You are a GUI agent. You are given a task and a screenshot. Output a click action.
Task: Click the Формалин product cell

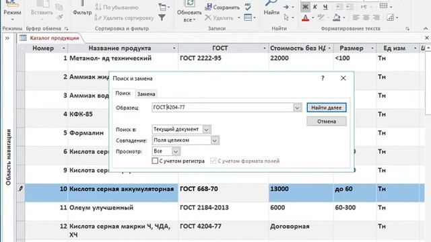pyautogui.click(x=88, y=136)
